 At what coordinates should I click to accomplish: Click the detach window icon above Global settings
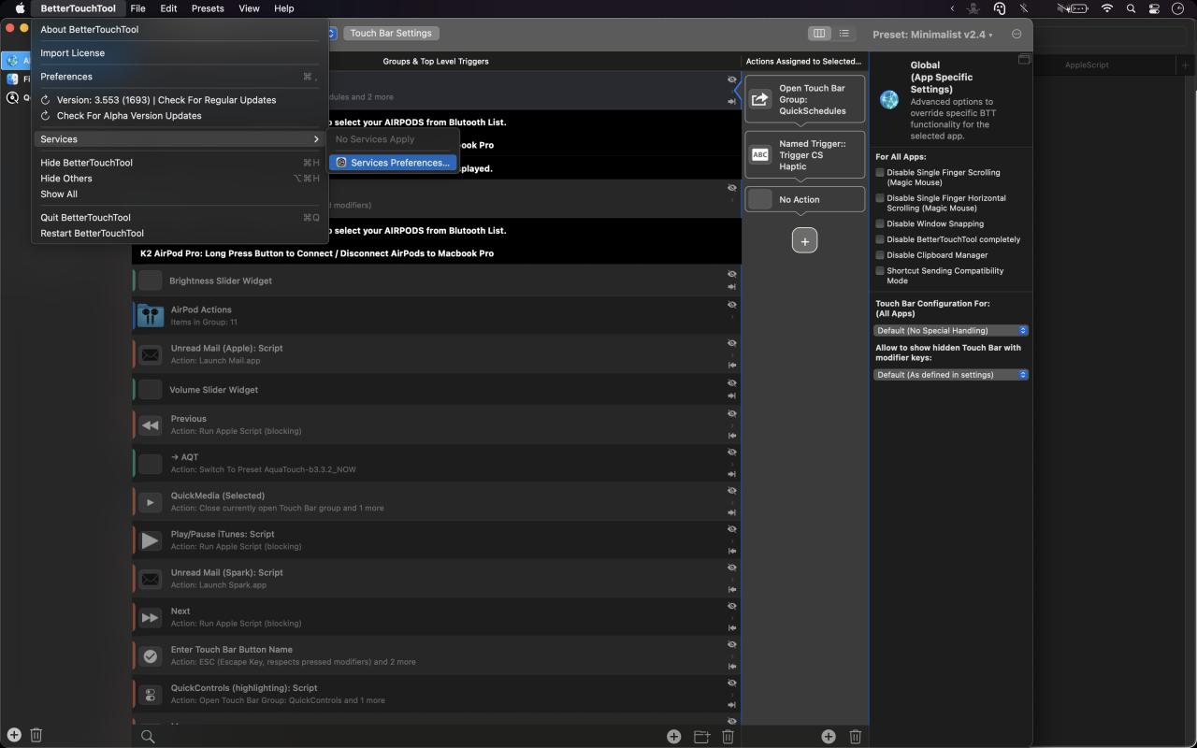point(1024,60)
